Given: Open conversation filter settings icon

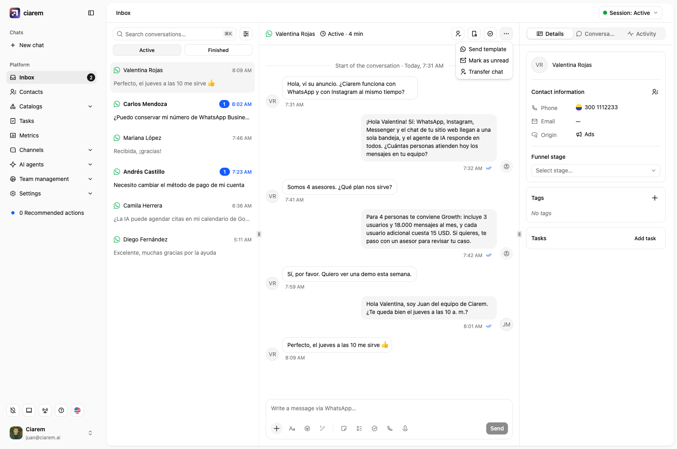Looking at the screenshot, I should pyautogui.click(x=246, y=34).
